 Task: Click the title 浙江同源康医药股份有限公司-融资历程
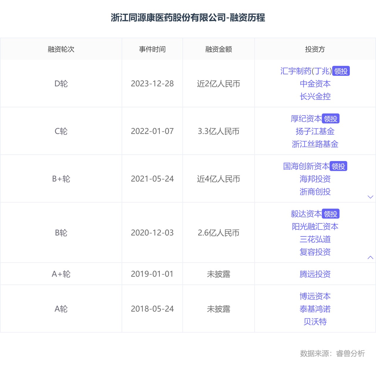188,18
